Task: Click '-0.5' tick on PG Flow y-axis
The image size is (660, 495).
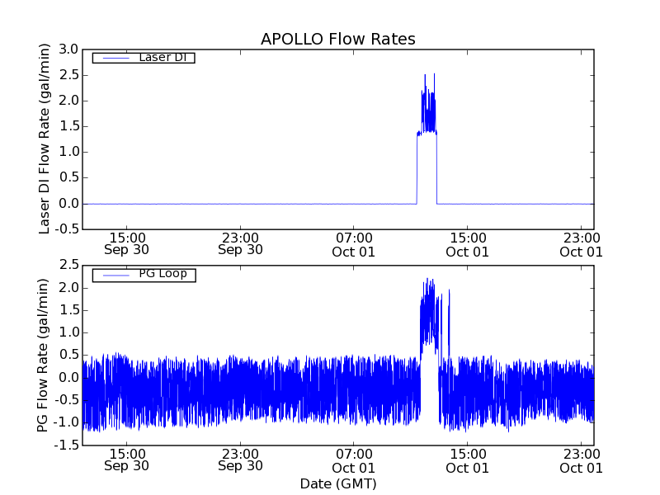Action: pos(67,400)
